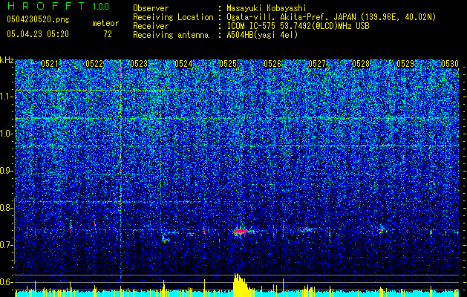Click the Ogata-vill. Akita-Pref. JAPAN location text
This screenshot has width=467, height=297.
tap(331, 17)
